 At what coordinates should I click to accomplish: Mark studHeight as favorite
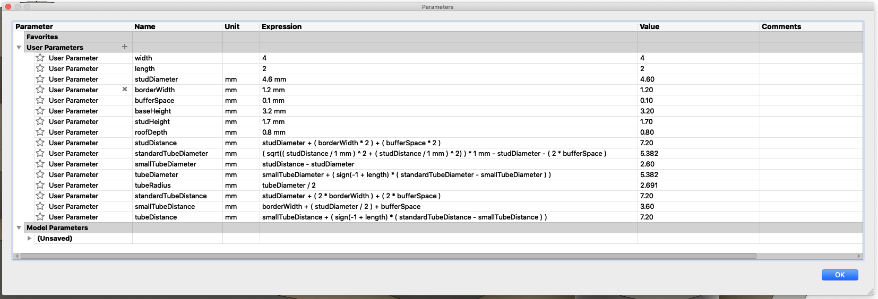[40, 121]
